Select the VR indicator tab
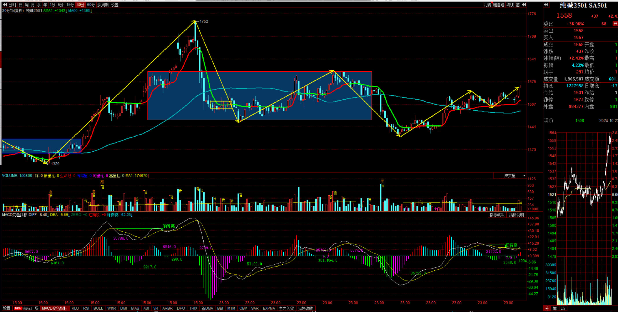Image resolution: width=618 pixels, height=312 pixels. click(x=156, y=308)
